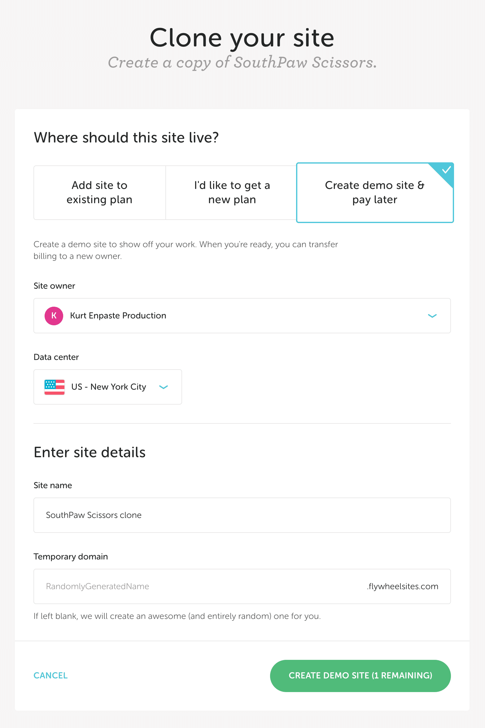Open the Site owner dropdown chevron
Screen dimensions: 485x728
point(432,316)
